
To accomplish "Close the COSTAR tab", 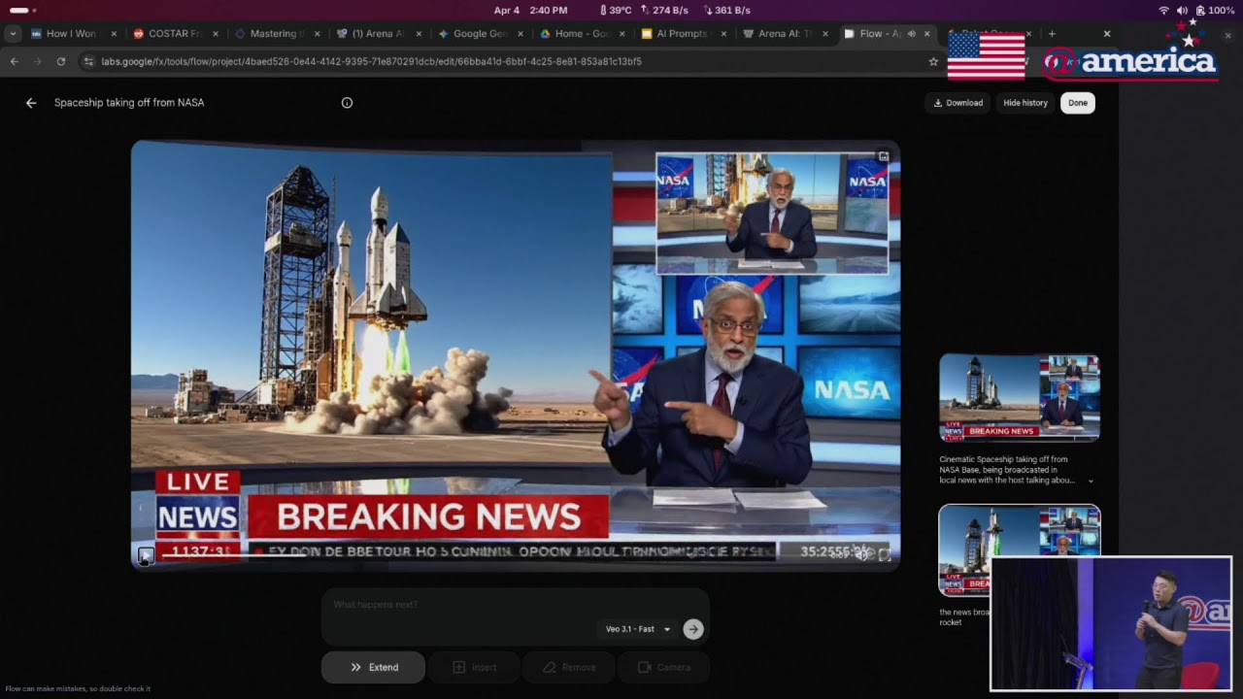I will [216, 34].
